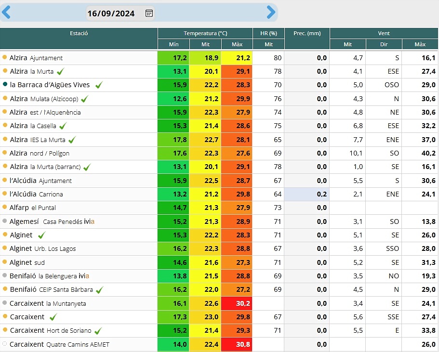Click orange status dot before Alfarp el Puntal

(x=4, y=207)
